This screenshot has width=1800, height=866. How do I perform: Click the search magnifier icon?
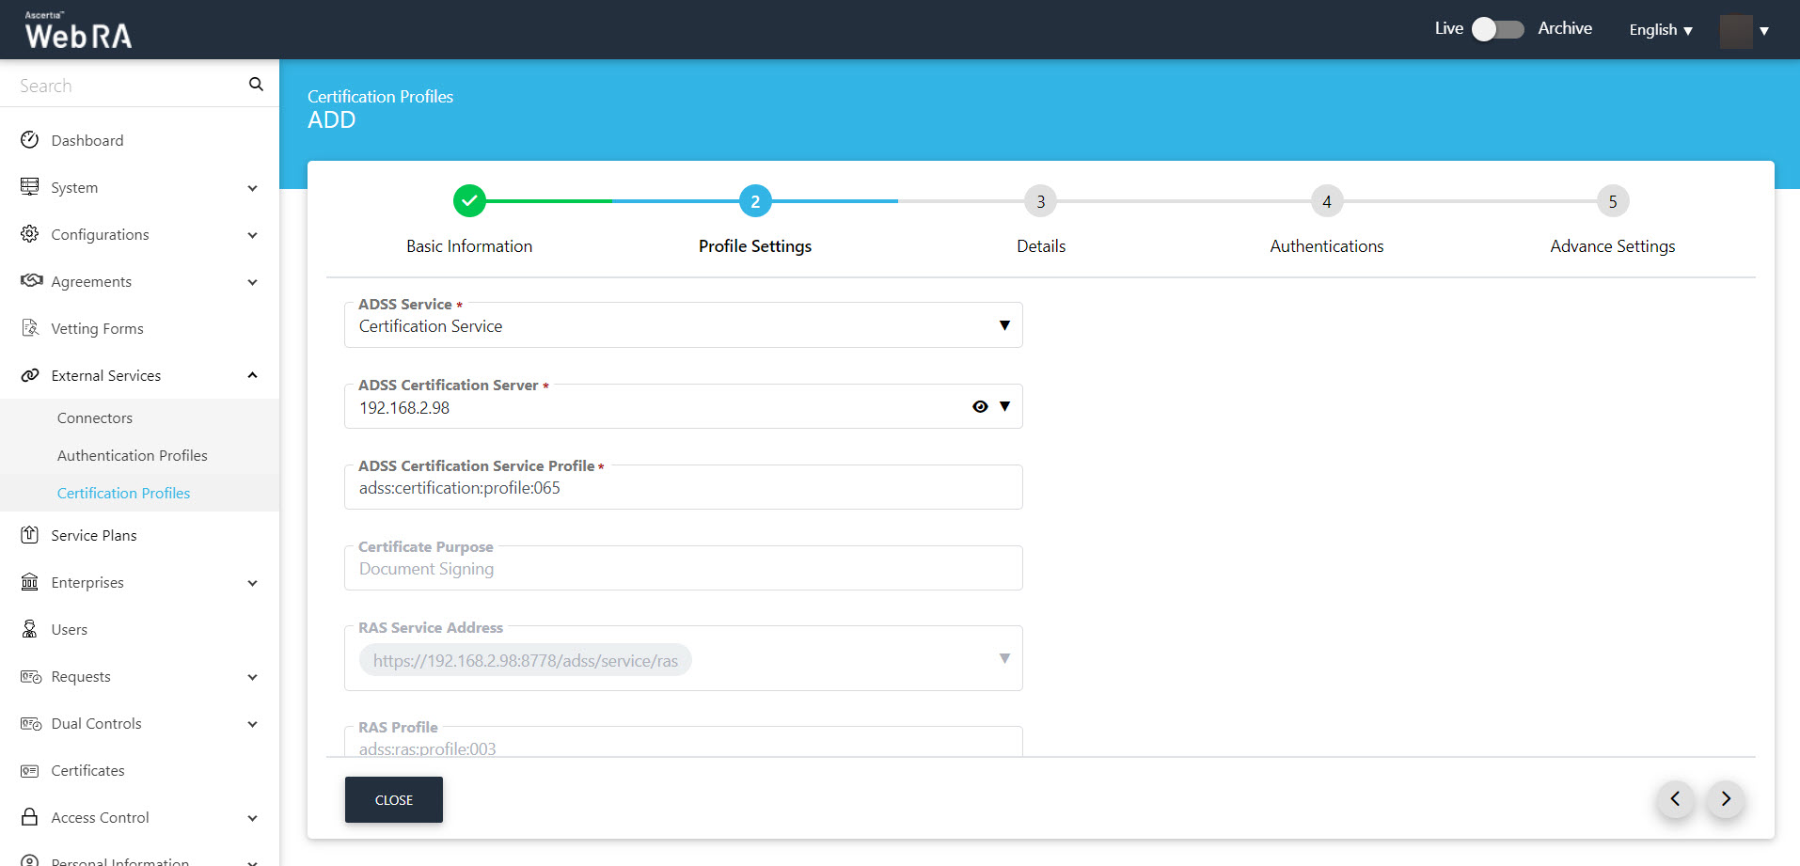[256, 85]
